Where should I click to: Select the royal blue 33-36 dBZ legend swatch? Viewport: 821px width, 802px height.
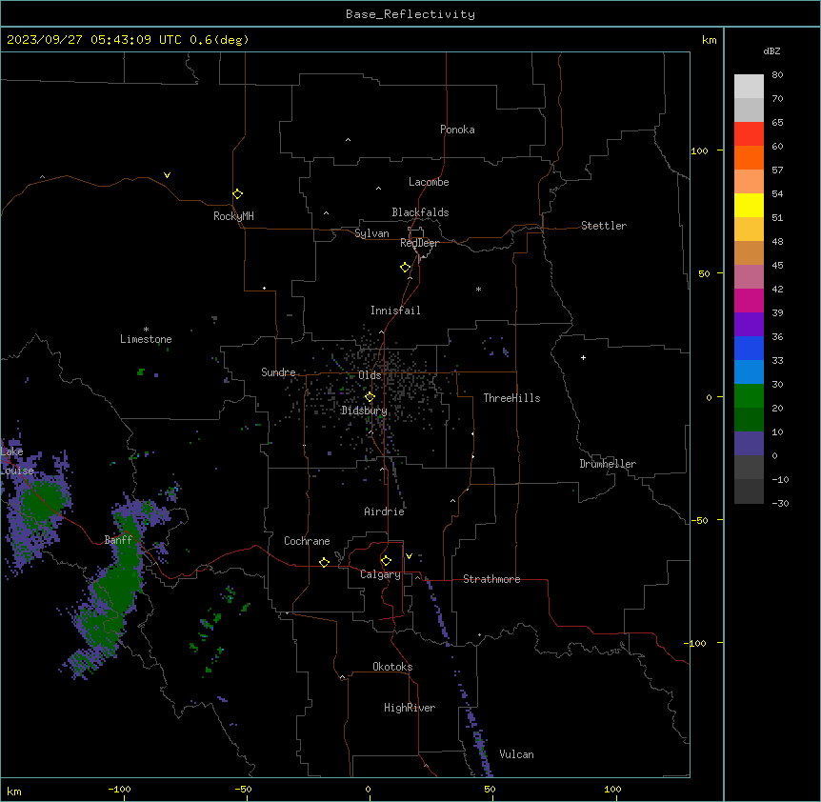pyautogui.click(x=749, y=348)
